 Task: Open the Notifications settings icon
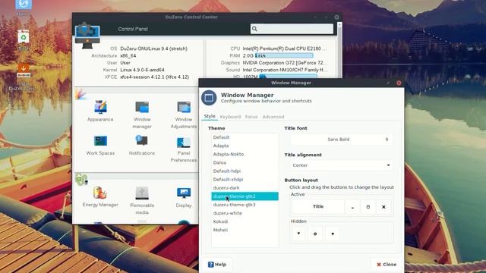coord(142,145)
